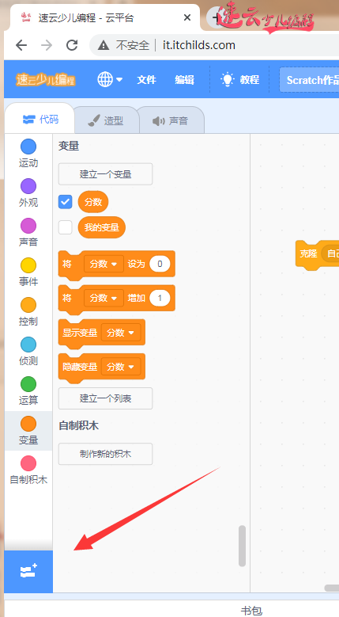Click the Scratch作品 project title field

[309, 80]
